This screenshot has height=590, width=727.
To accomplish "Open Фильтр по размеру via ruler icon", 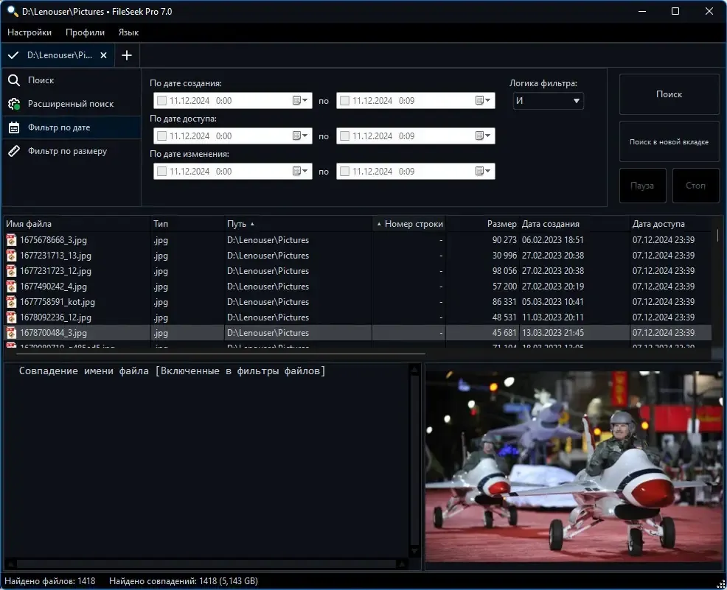I will click(14, 151).
